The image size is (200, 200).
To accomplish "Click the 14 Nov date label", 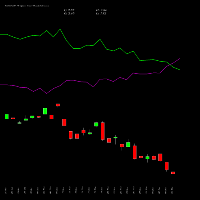I will 82,190.
